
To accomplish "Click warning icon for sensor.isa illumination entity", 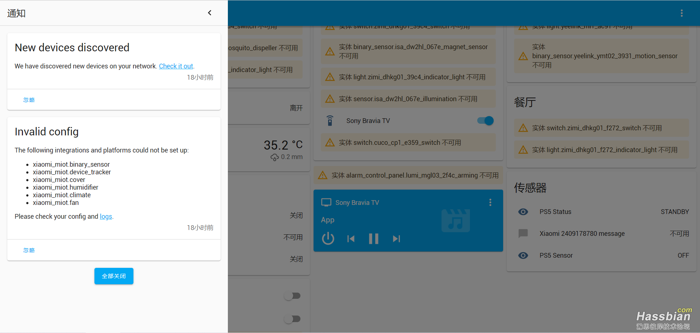I will (x=330, y=99).
